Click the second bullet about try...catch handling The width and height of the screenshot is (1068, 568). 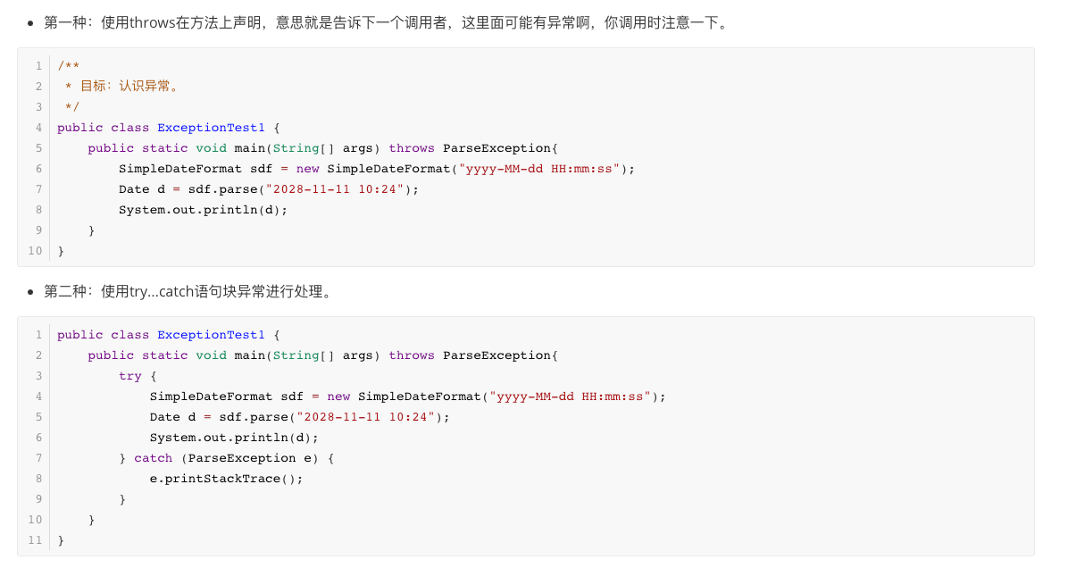pyautogui.click(x=189, y=291)
